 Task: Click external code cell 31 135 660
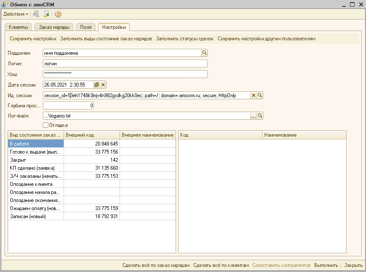[x=92, y=168]
